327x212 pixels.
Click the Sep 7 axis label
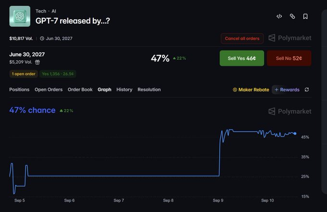pos(119,200)
